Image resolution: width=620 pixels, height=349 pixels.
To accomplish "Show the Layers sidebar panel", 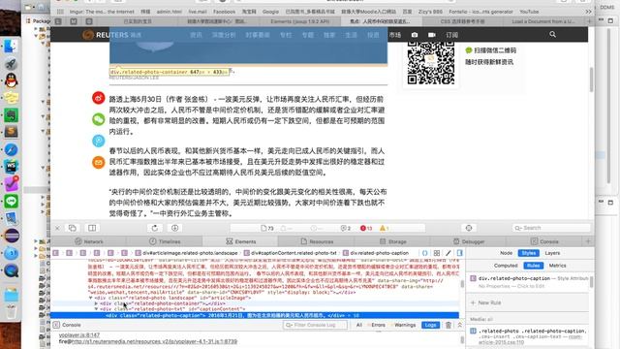I will click(552, 253).
